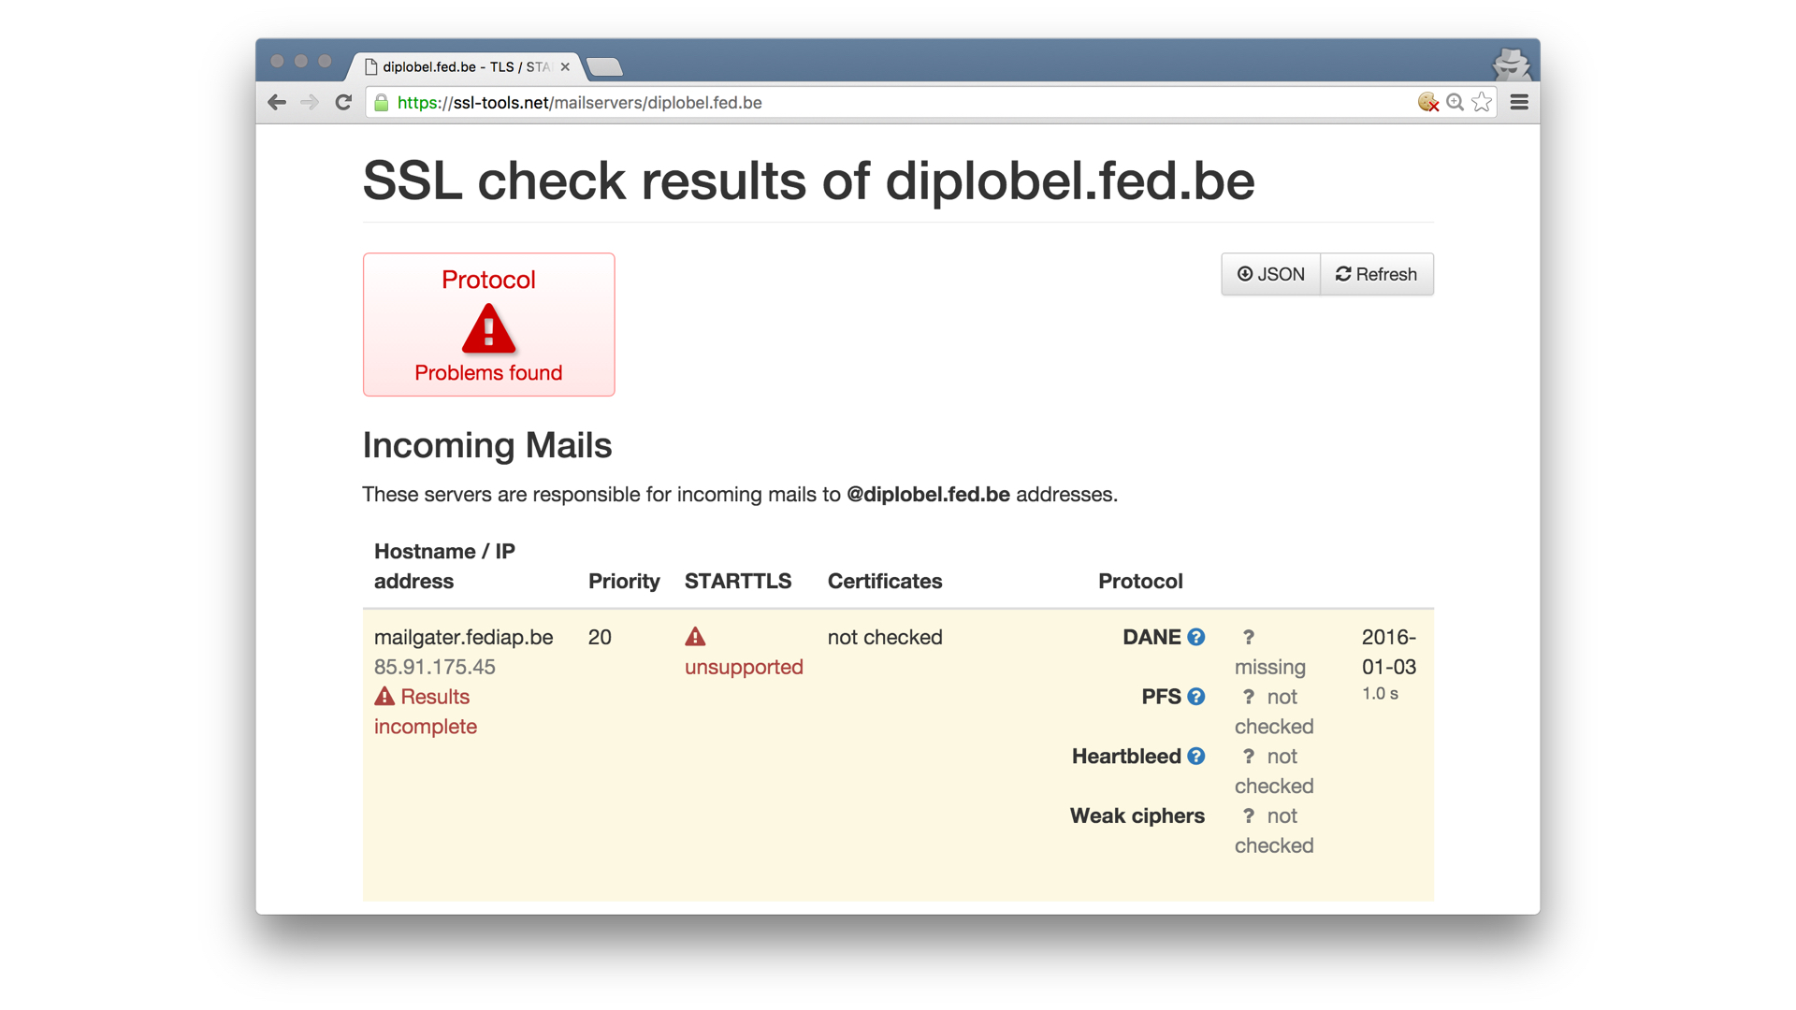Image resolution: width=1796 pixels, height=1010 pixels.
Task: Select the address bar URL field
Action: click(x=897, y=101)
